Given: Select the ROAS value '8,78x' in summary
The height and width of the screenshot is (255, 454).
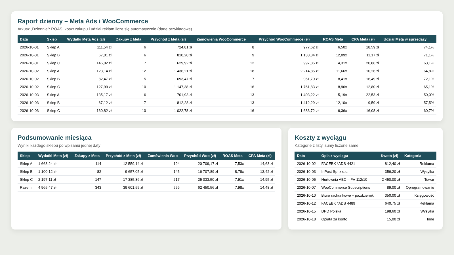Looking at the screenshot, I should click(239, 172).
